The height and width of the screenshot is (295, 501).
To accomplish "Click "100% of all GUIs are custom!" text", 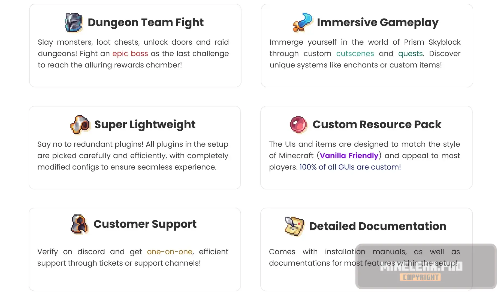I will pyautogui.click(x=350, y=167).
